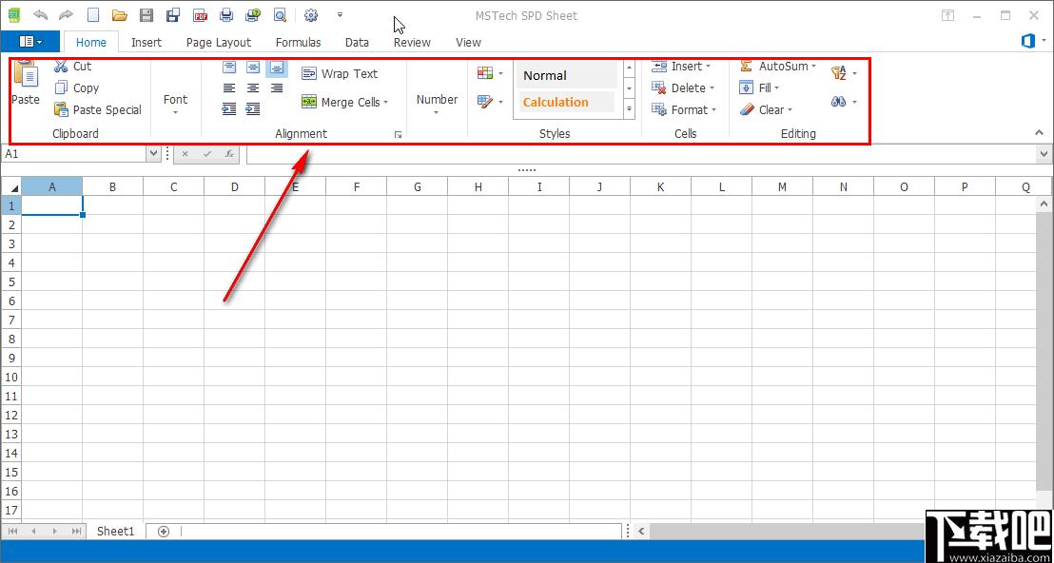The width and height of the screenshot is (1054, 563).
Task: Click the Paste clipboard icon
Action: pos(26,74)
